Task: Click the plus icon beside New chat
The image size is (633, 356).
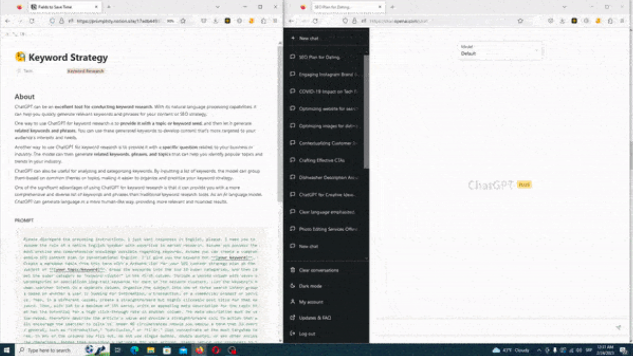Action: coord(292,38)
